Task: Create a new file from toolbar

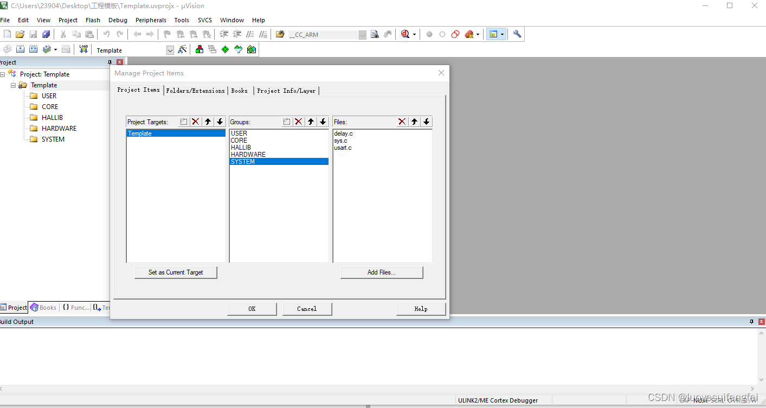Action: (x=7, y=34)
